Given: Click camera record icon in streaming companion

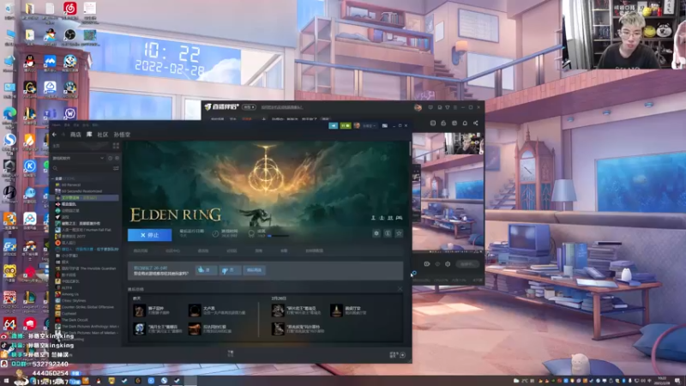Looking at the screenshot, I should click(x=426, y=264).
